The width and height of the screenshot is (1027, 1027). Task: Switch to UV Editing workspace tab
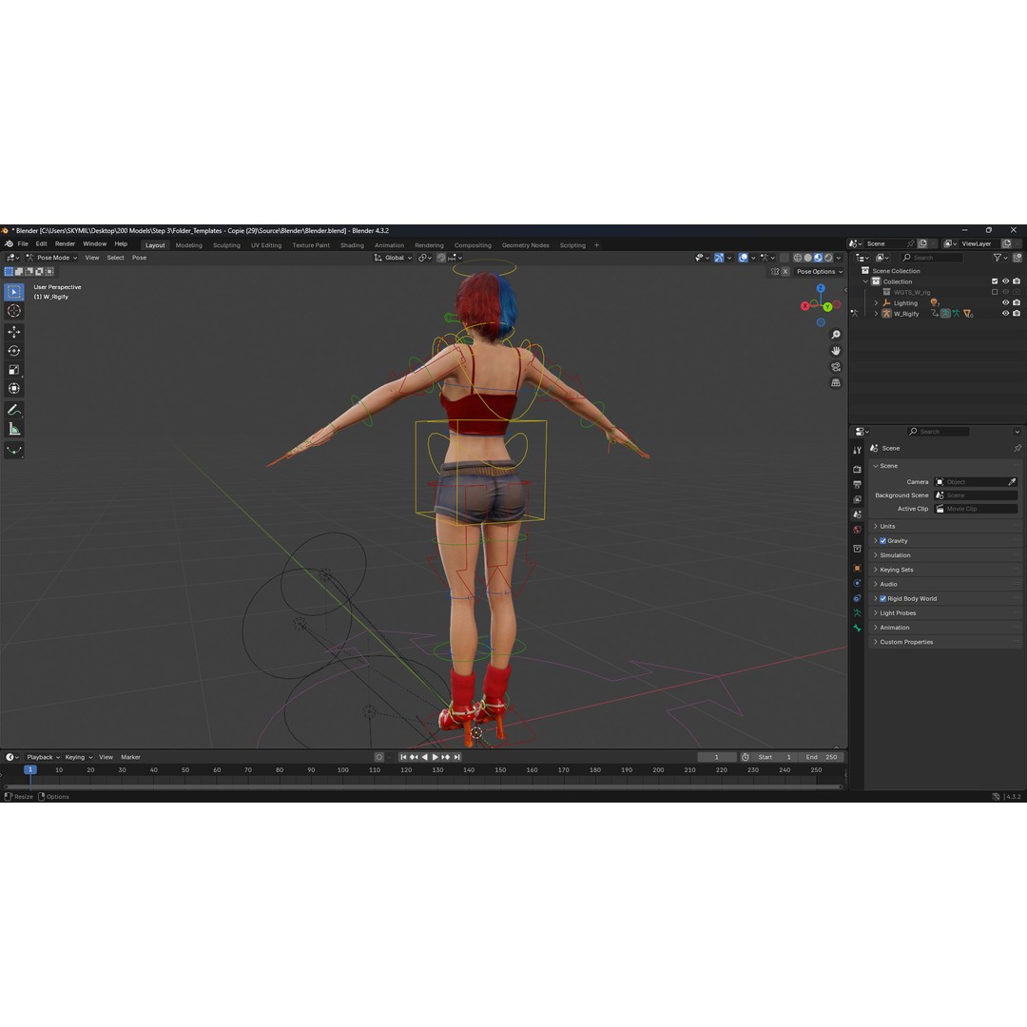266,245
